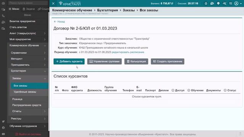Expand Моё предприятие submenu
This screenshot has width=244, height=137.
coord(28,39)
